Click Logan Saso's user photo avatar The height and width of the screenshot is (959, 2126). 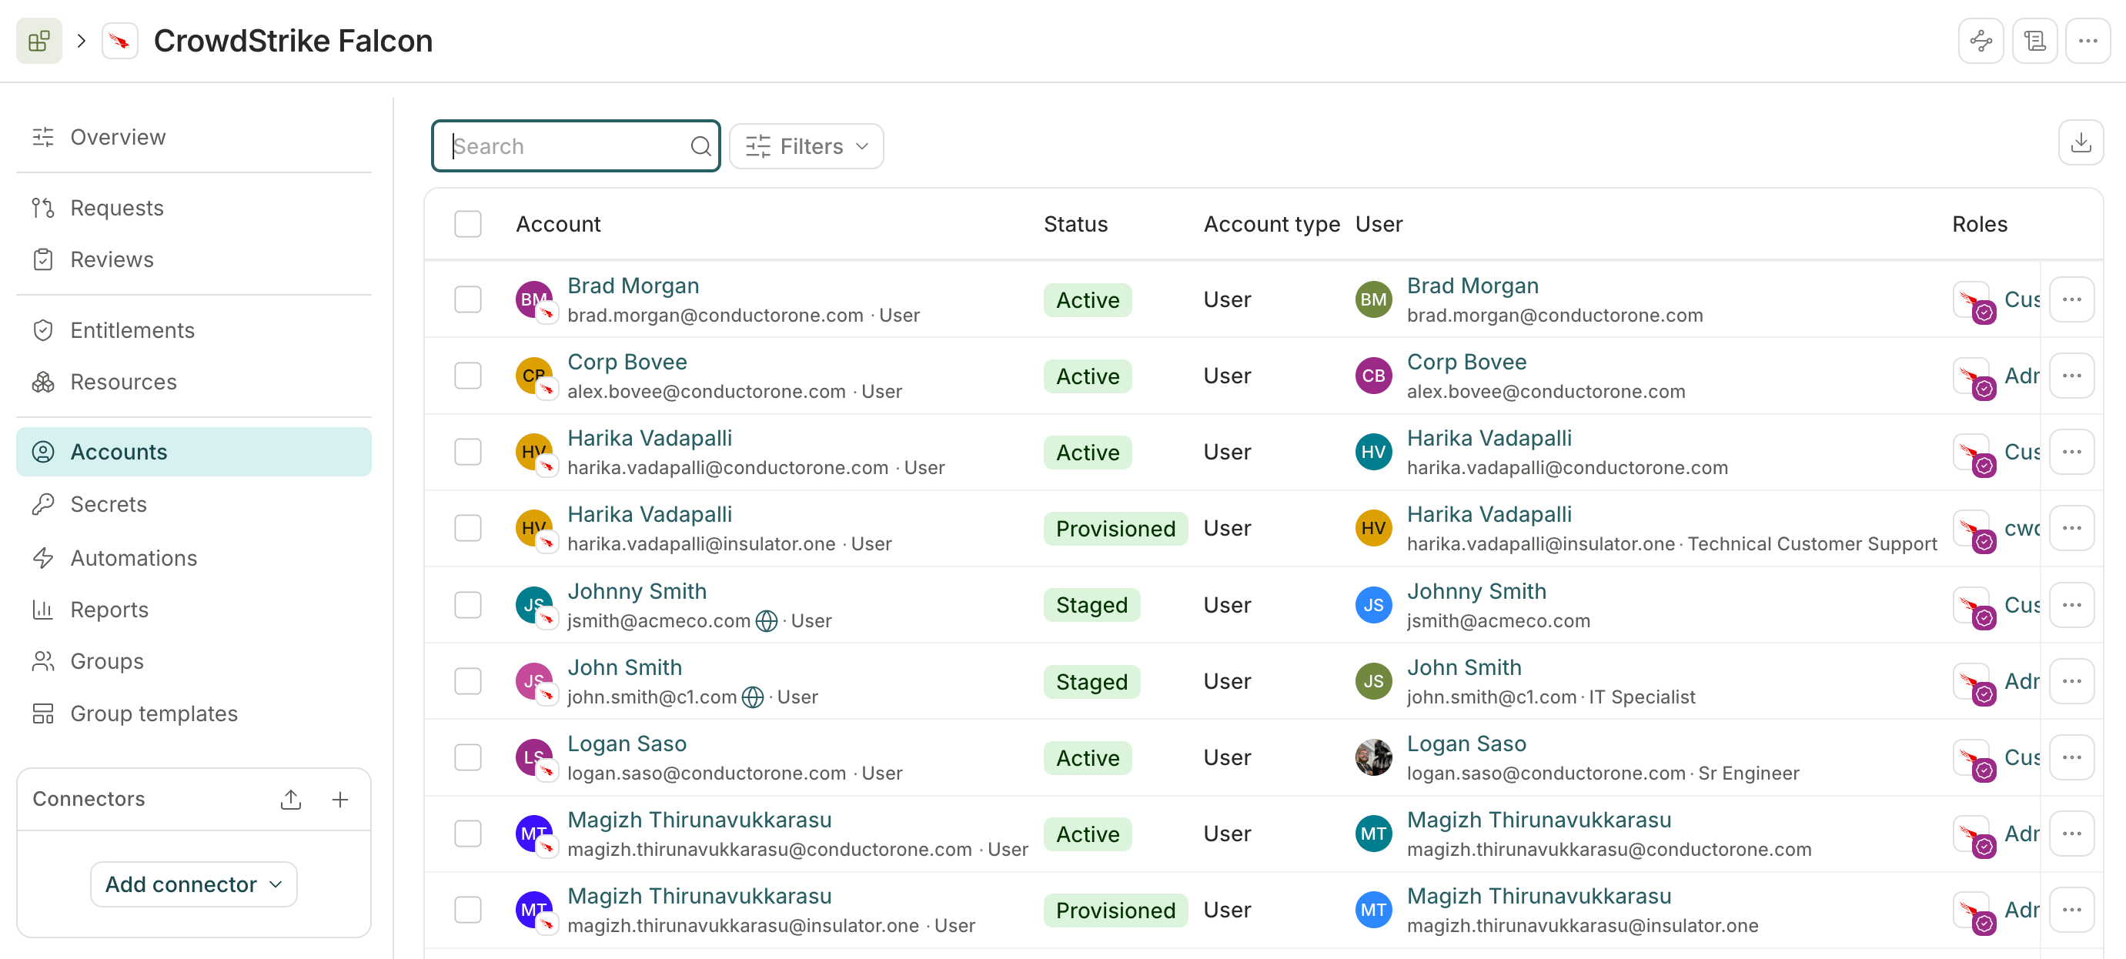click(1373, 757)
